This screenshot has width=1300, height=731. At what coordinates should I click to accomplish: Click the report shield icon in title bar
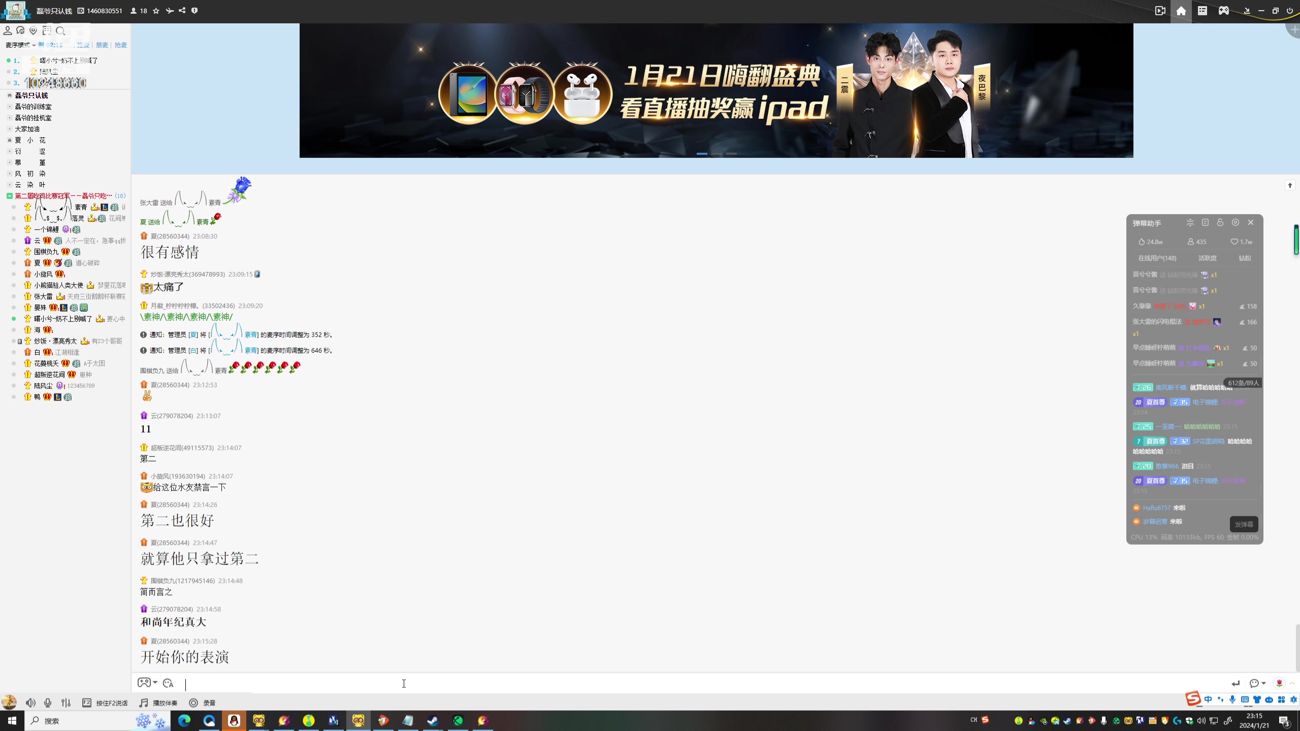194,11
